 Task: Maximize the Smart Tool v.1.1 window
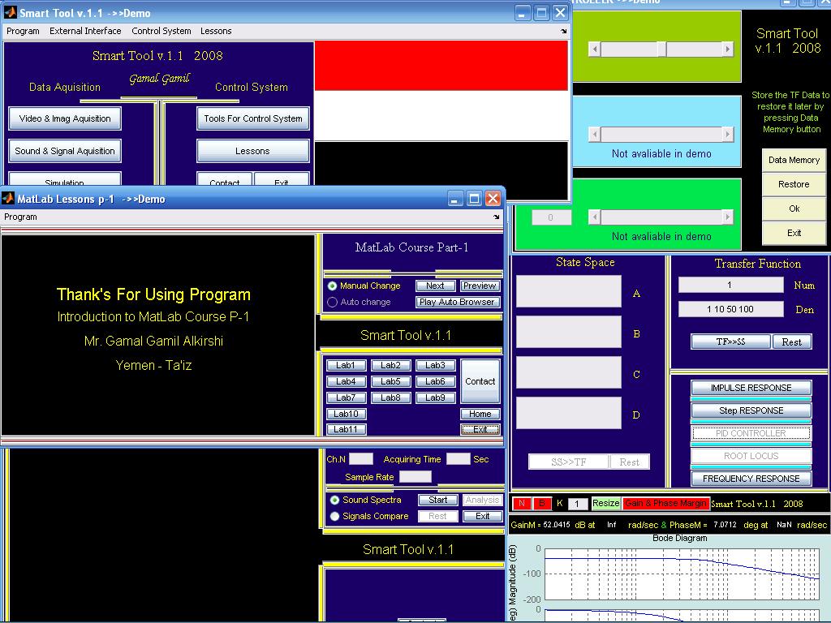pos(541,13)
